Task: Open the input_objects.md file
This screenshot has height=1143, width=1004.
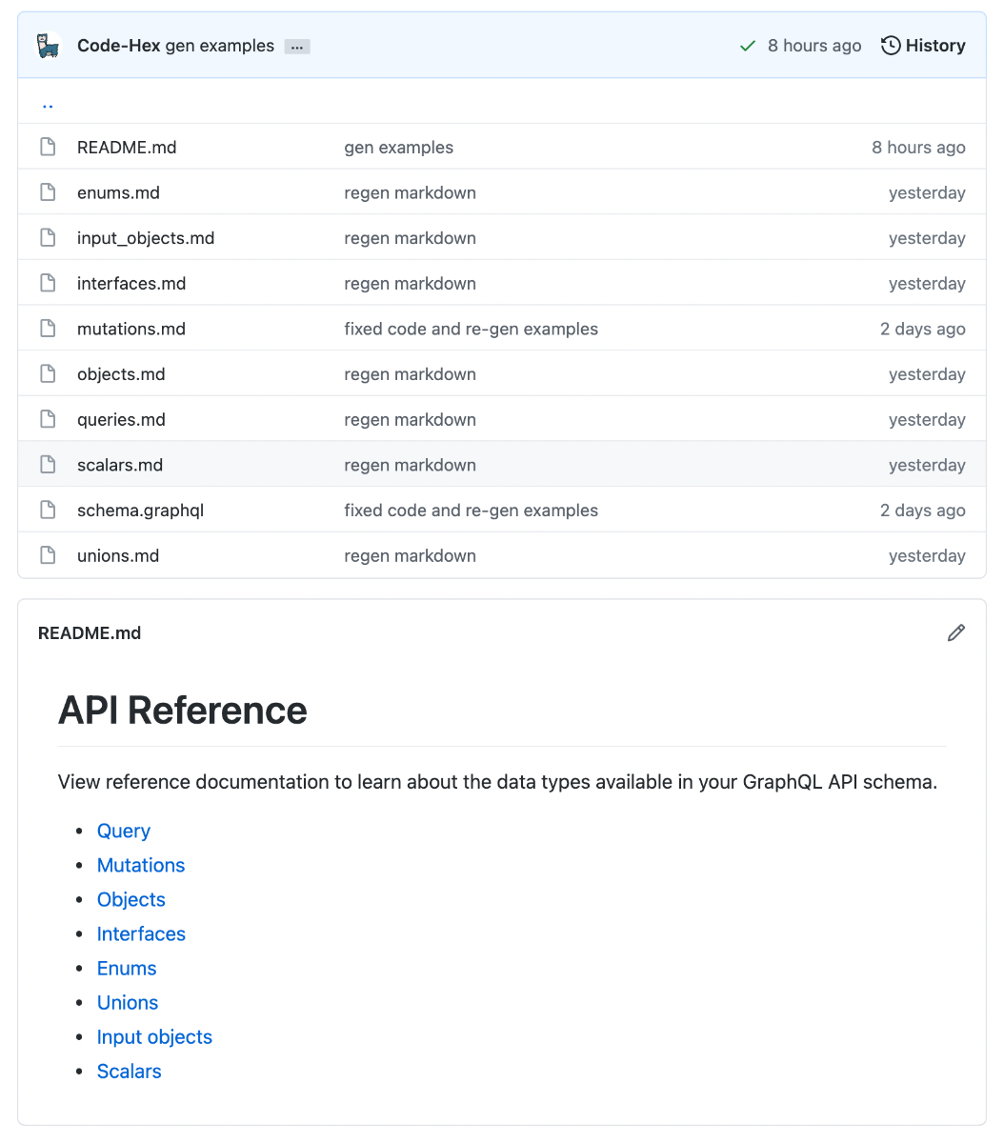Action: [x=146, y=238]
